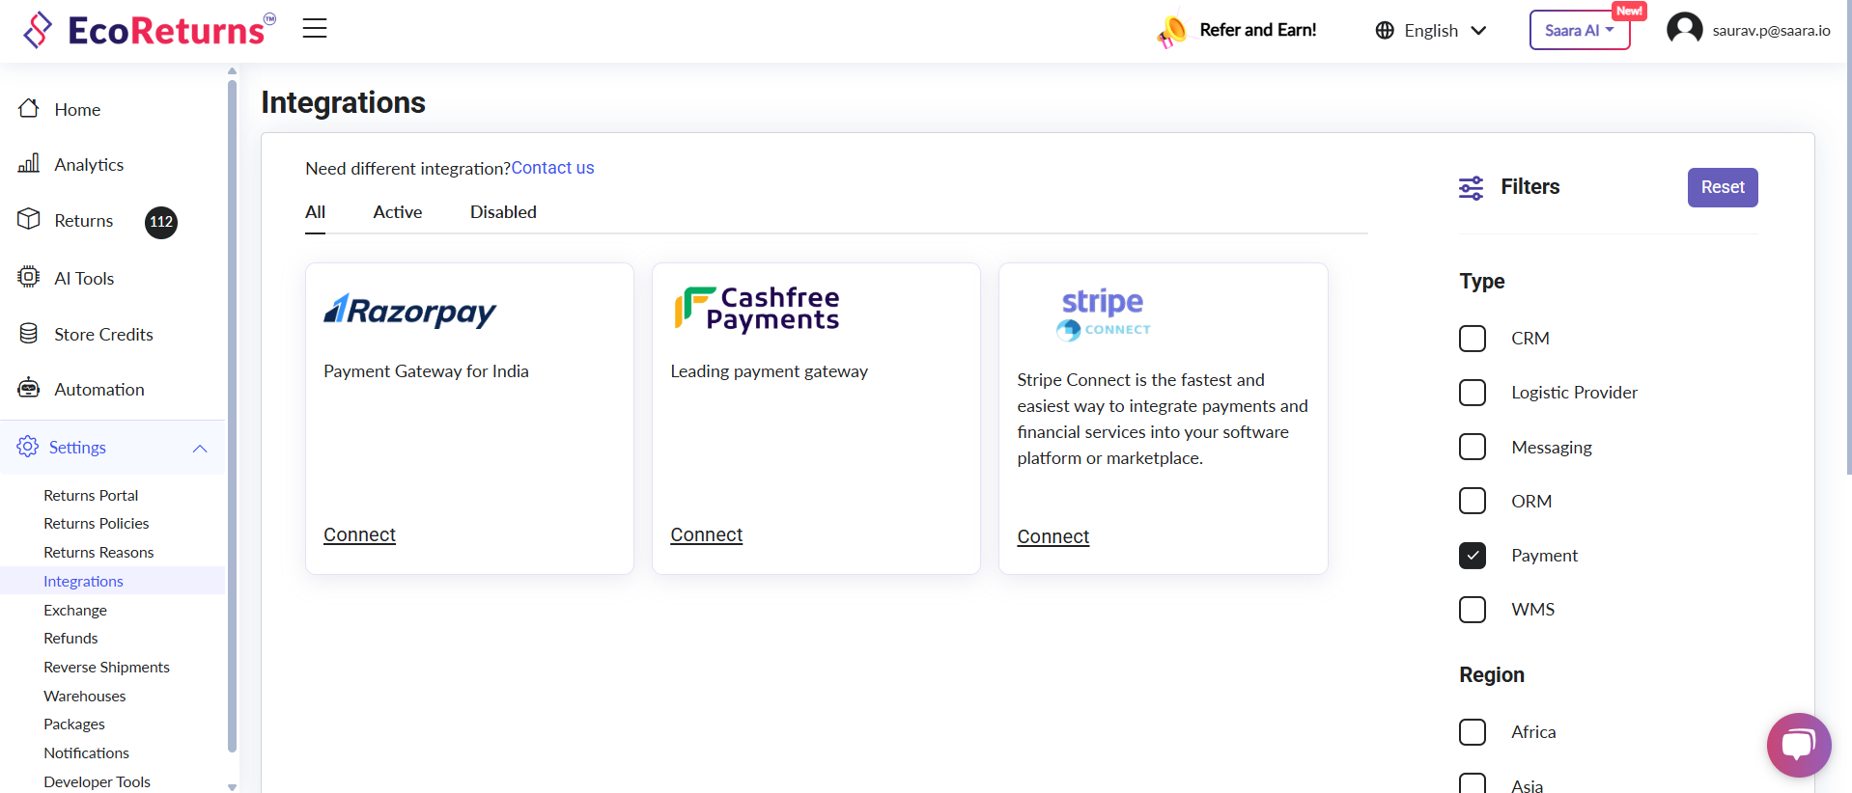Toggle the hamburger menu icon

[x=315, y=29]
